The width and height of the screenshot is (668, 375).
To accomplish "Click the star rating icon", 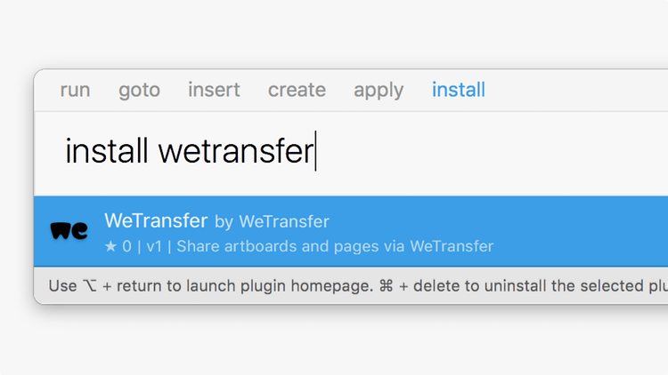I will (110, 246).
